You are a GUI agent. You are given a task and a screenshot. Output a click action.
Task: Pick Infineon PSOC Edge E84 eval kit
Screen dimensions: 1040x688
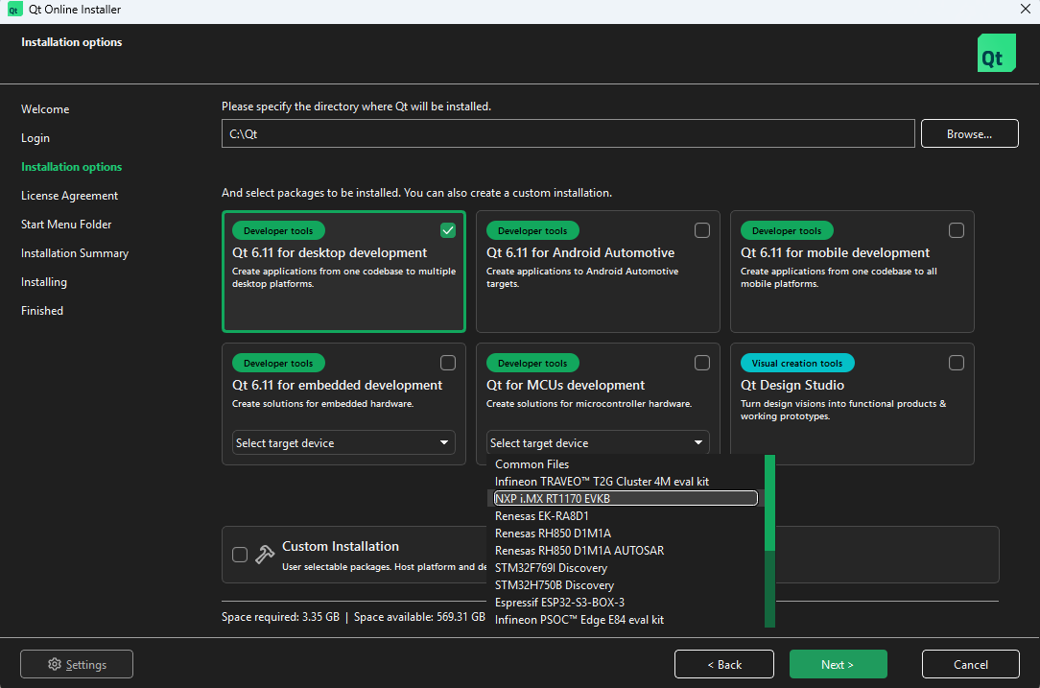tap(626, 620)
